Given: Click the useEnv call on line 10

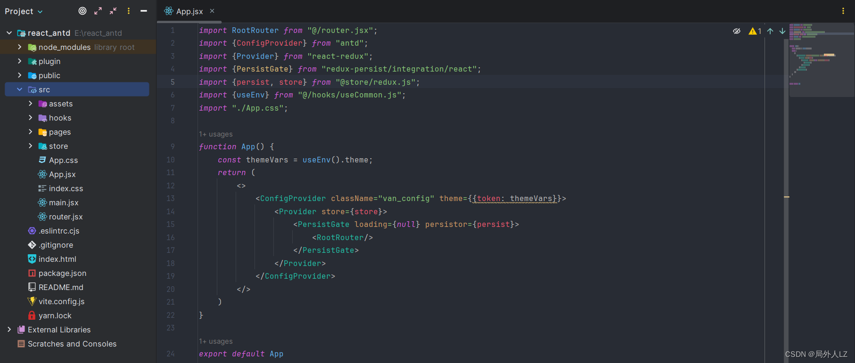Looking at the screenshot, I should pos(316,160).
